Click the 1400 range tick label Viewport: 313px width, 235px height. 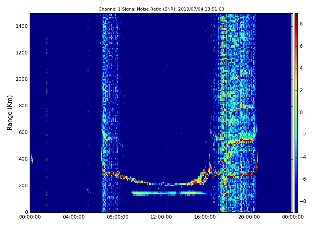(x=22, y=26)
